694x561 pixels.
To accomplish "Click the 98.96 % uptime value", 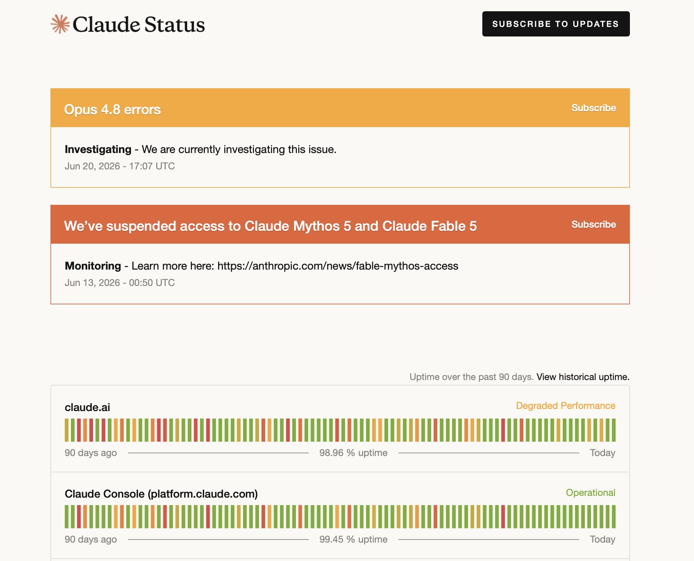I will pos(353,453).
